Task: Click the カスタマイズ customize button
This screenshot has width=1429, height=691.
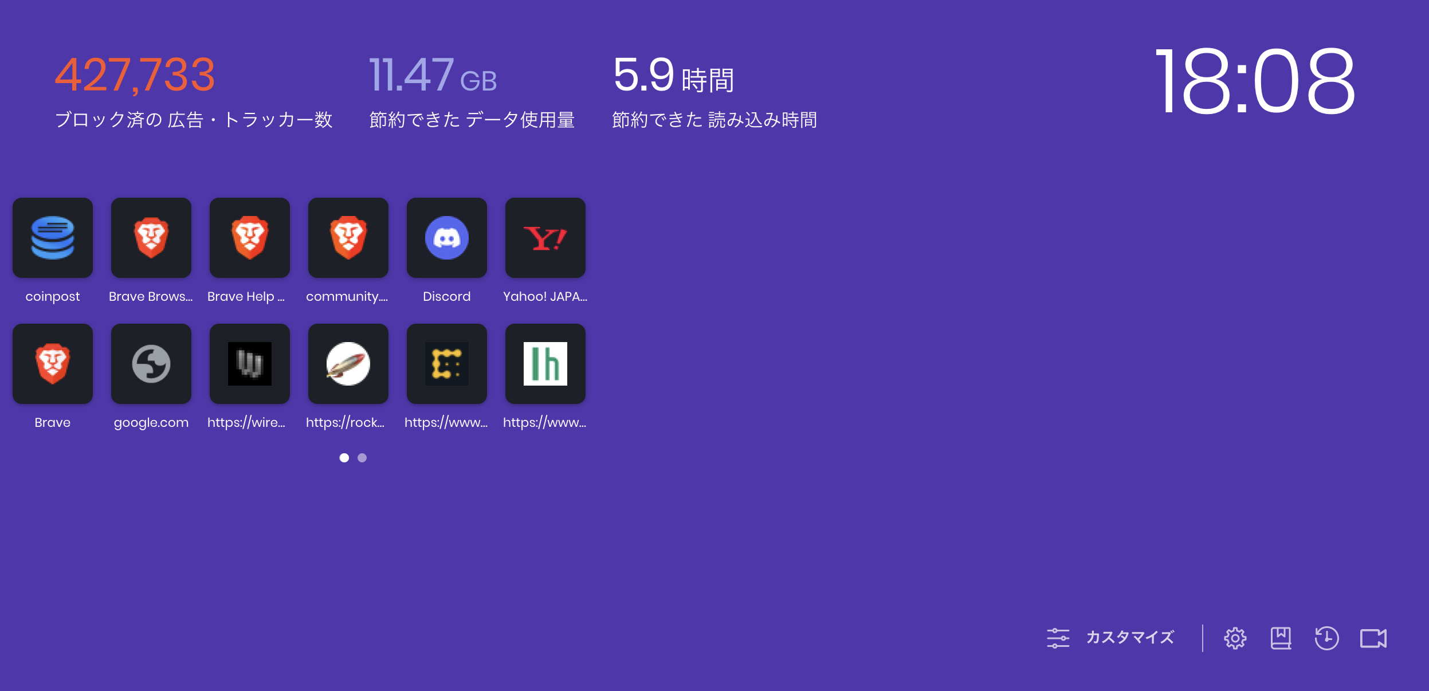Action: click(1110, 638)
